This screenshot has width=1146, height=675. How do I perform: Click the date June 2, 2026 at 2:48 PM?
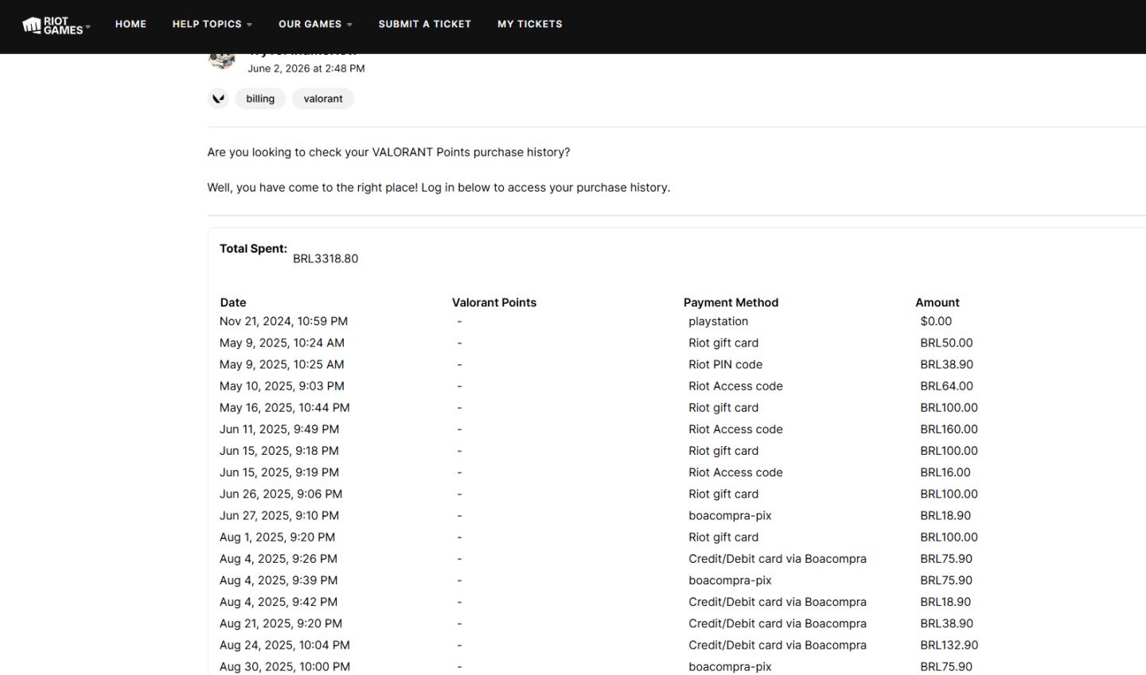coord(306,68)
